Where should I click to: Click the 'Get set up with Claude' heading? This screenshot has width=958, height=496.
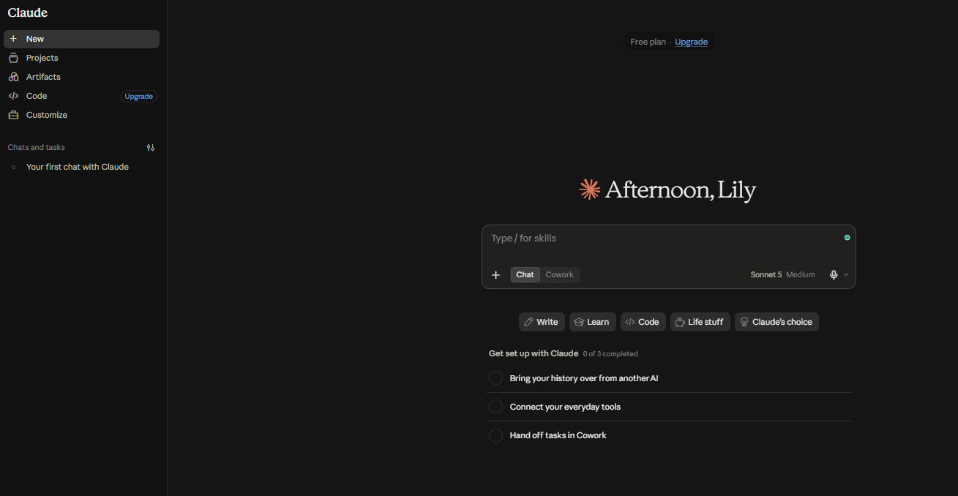click(x=534, y=353)
